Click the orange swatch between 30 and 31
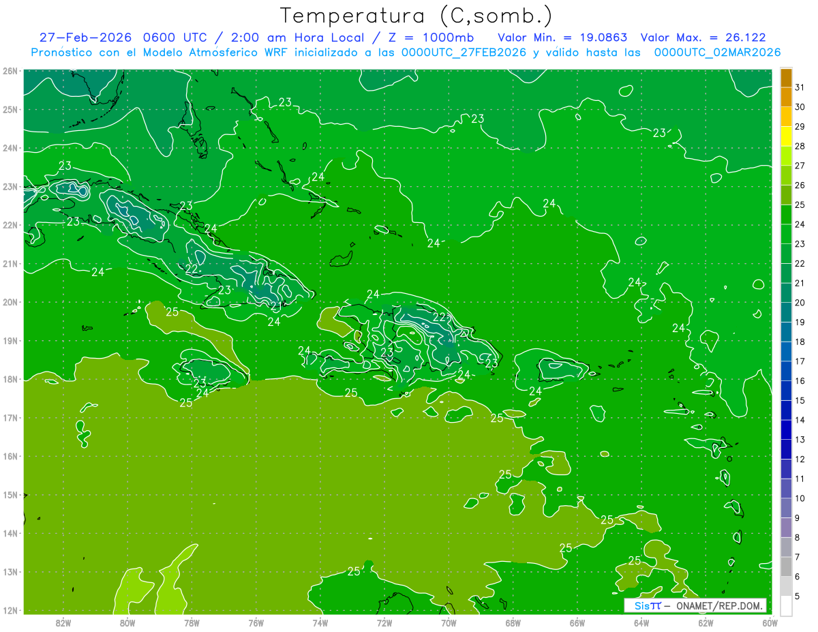This screenshot has height=632, width=818. click(x=786, y=97)
